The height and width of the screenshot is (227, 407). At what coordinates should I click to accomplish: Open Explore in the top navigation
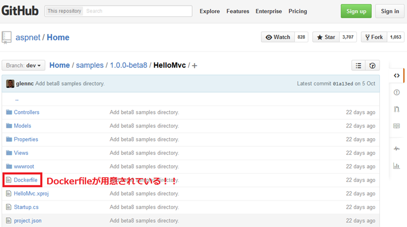209,11
